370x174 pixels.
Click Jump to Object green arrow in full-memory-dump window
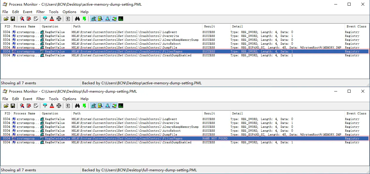pyautogui.click(x=84, y=106)
